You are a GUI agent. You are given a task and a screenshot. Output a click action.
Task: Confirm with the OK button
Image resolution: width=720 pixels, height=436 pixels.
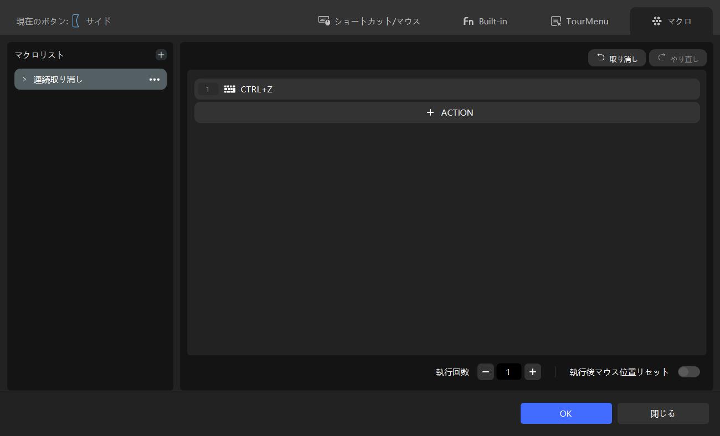tap(566, 413)
